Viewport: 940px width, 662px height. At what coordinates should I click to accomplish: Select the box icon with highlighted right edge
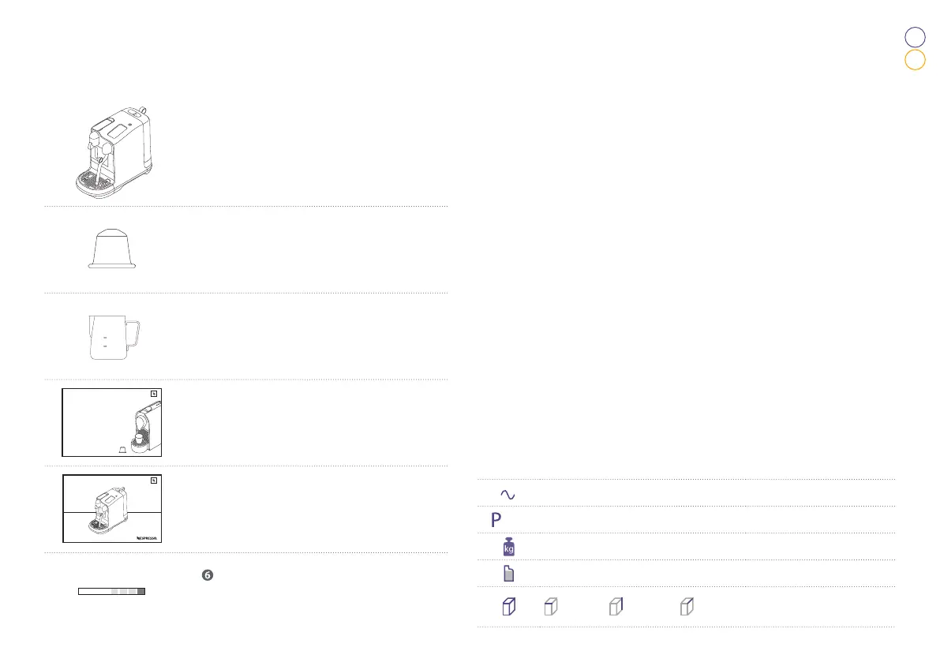pyautogui.click(x=616, y=607)
